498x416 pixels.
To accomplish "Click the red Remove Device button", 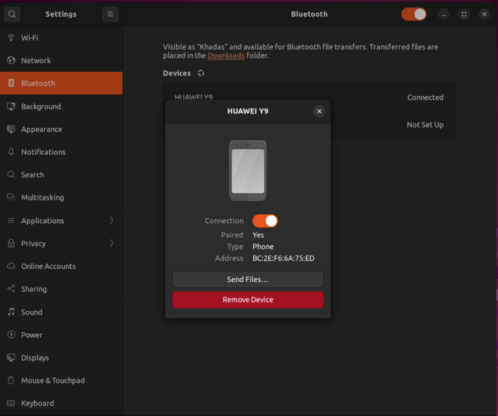I will 248,299.
